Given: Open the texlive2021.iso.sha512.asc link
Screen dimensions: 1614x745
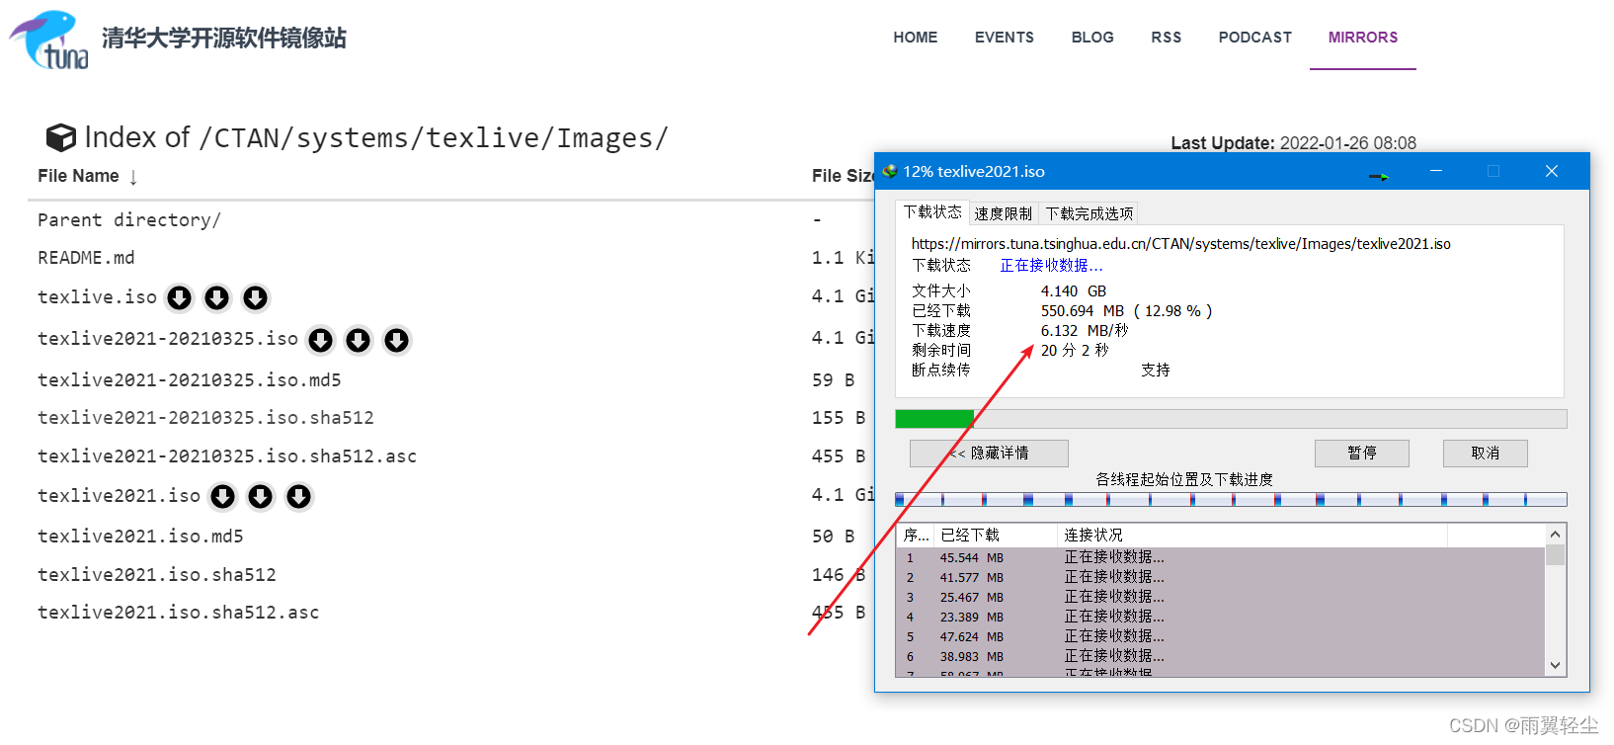Looking at the screenshot, I should point(179,613).
